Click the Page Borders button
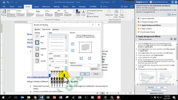Viewport: 178px width, 100px height. click(x=122, y=13)
